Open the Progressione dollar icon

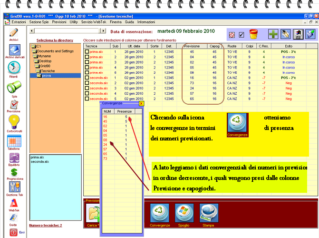click(14, 172)
